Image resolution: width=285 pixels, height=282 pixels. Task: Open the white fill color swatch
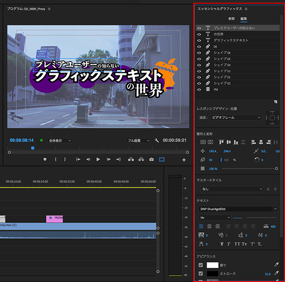tap(212, 265)
